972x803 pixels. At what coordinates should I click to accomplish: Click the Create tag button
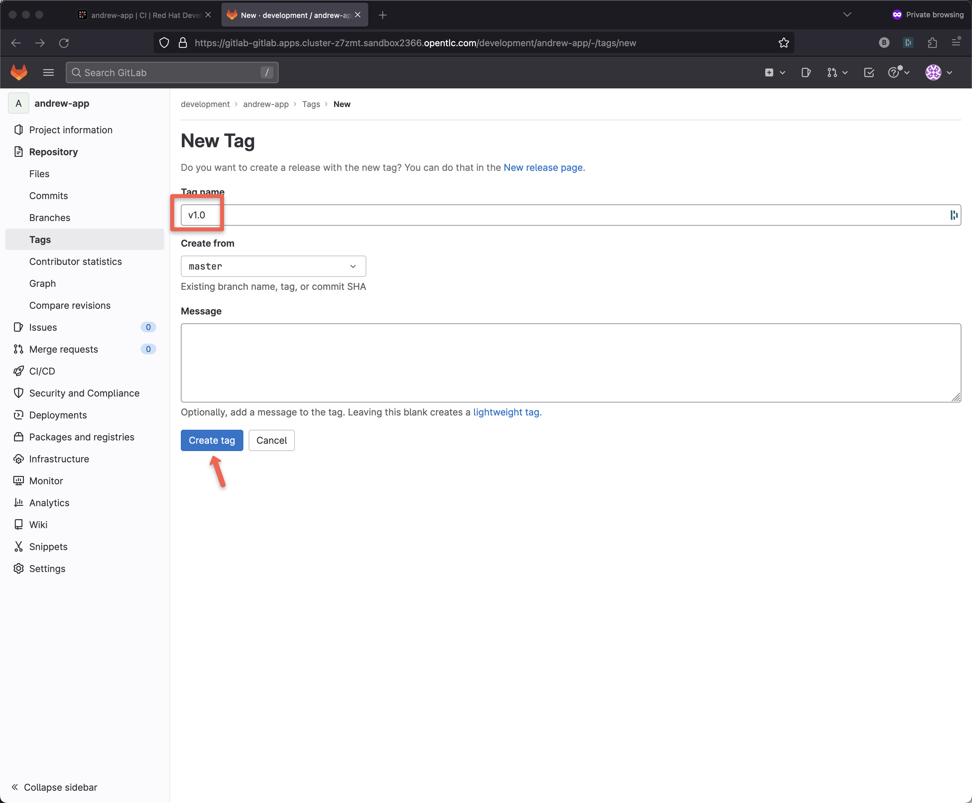212,440
